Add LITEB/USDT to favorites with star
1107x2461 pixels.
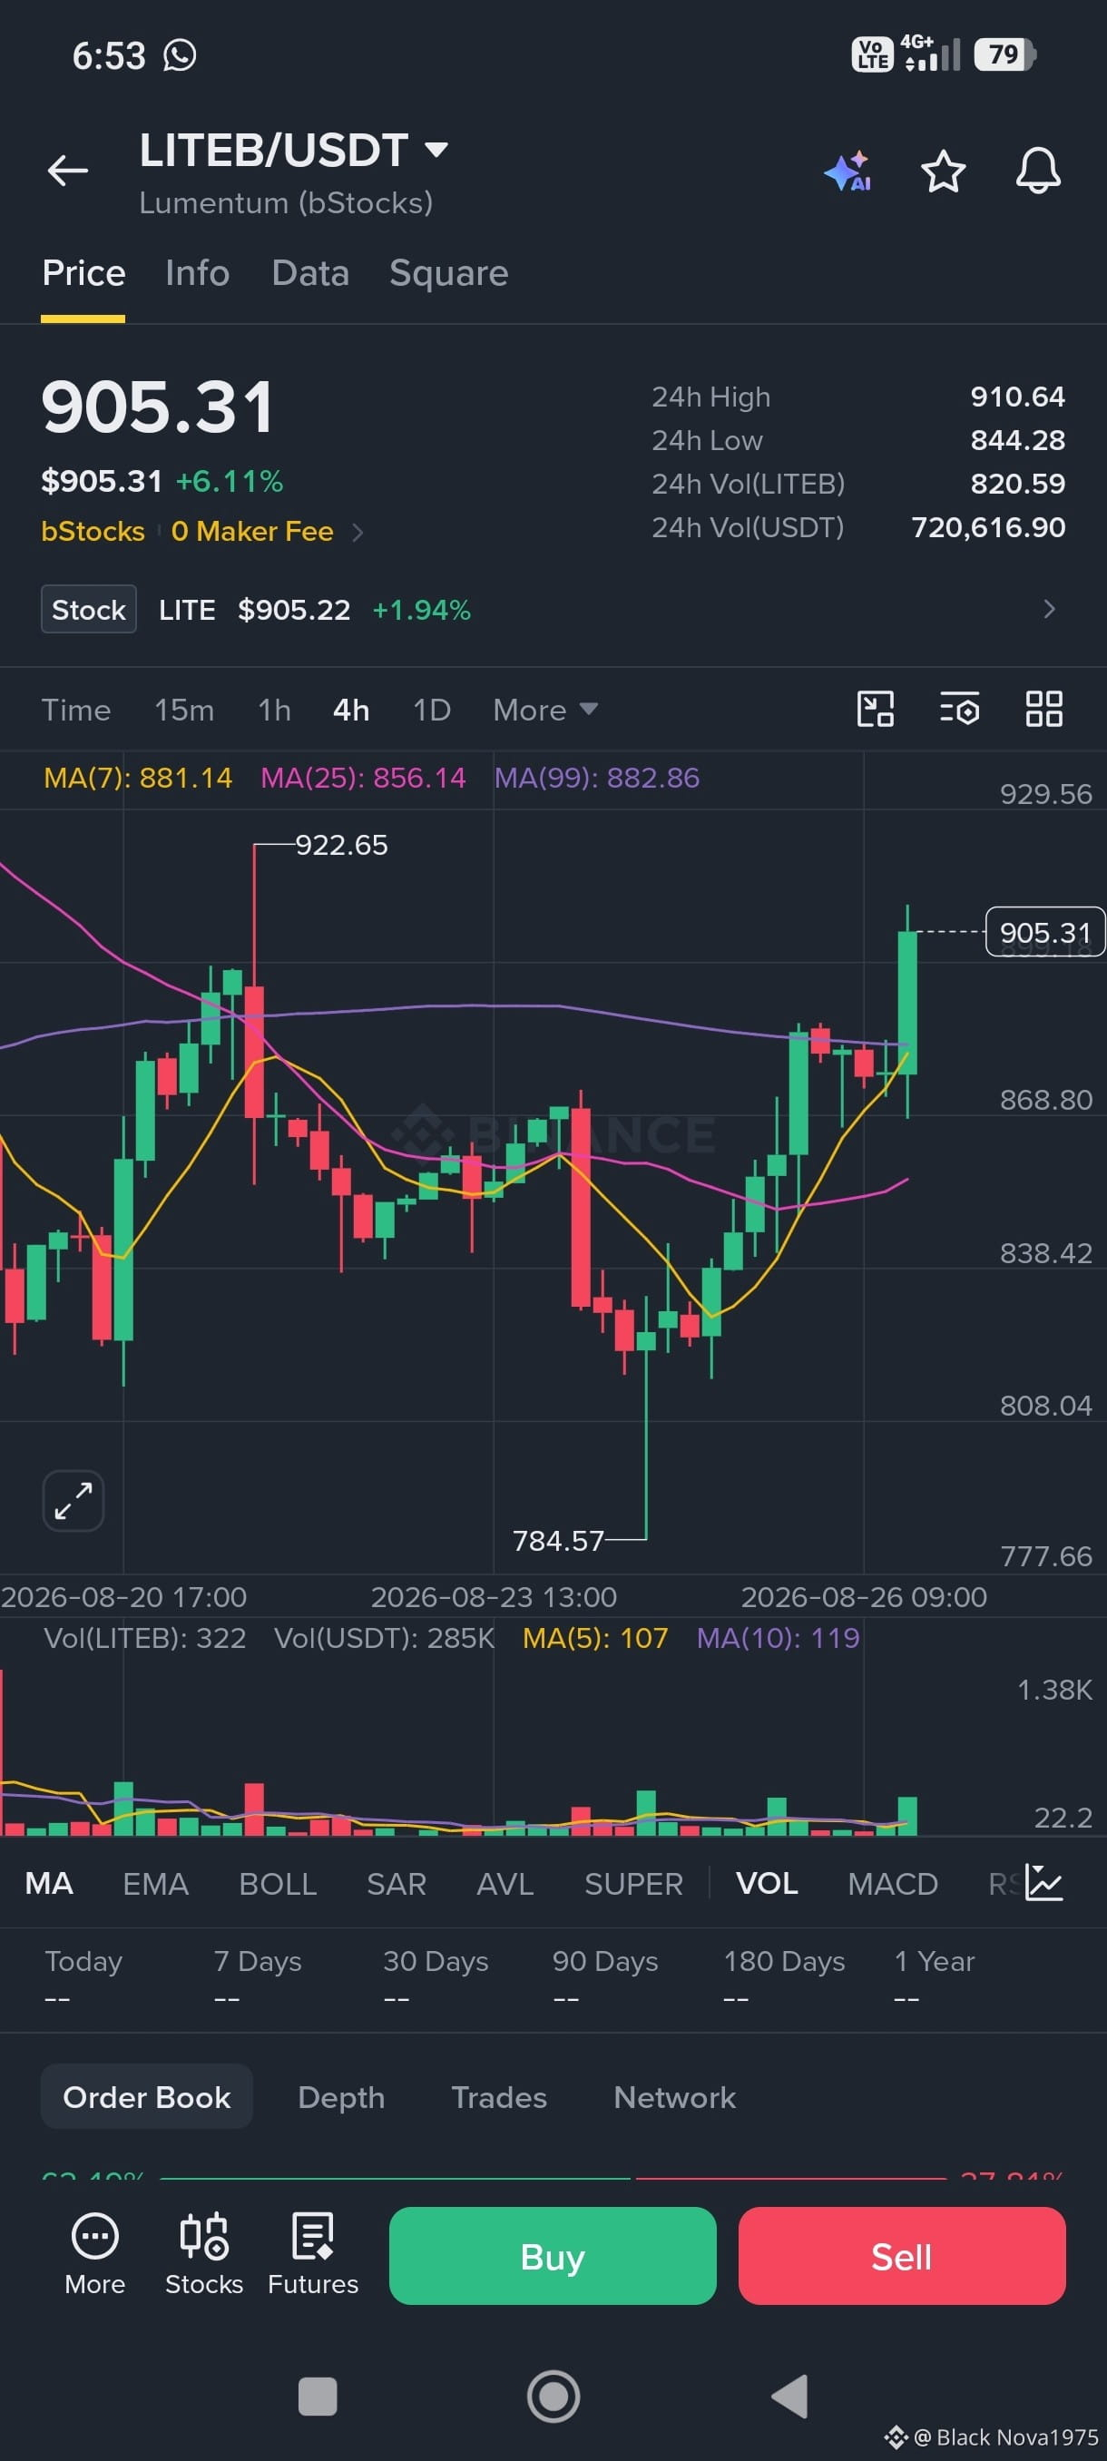click(x=943, y=171)
